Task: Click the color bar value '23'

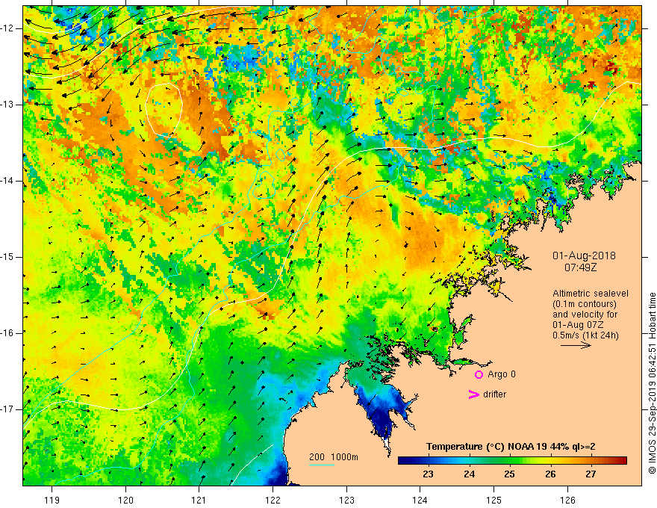Action: tap(428, 474)
